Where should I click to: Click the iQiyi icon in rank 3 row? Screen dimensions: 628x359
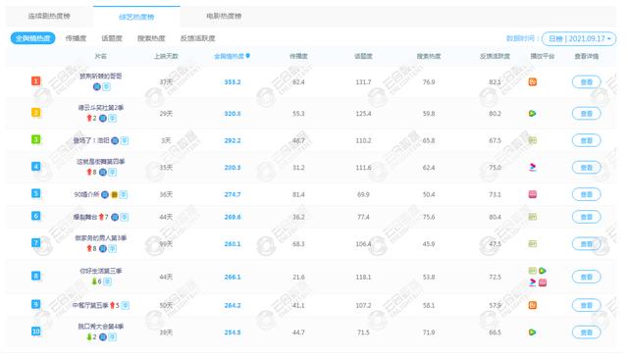pos(532,140)
